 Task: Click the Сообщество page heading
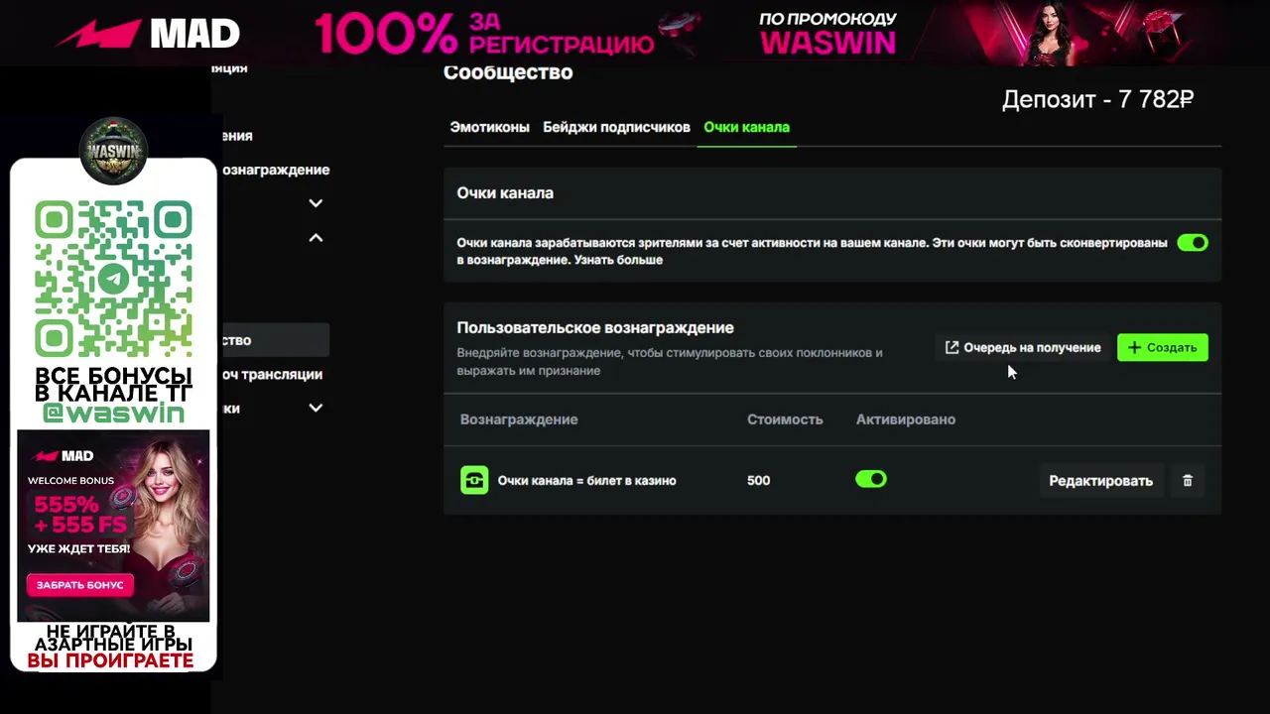[x=508, y=72]
